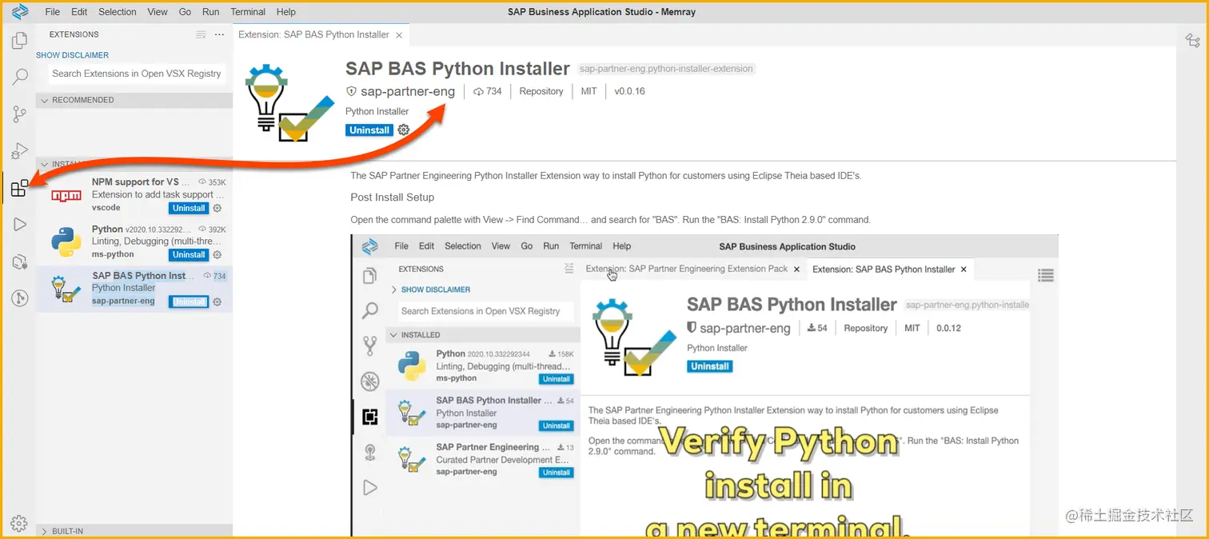Image resolution: width=1209 pixels, height=539 pixels.
Task: Open gear menu next to detail page Uninstall
Action: coord(403,130)
